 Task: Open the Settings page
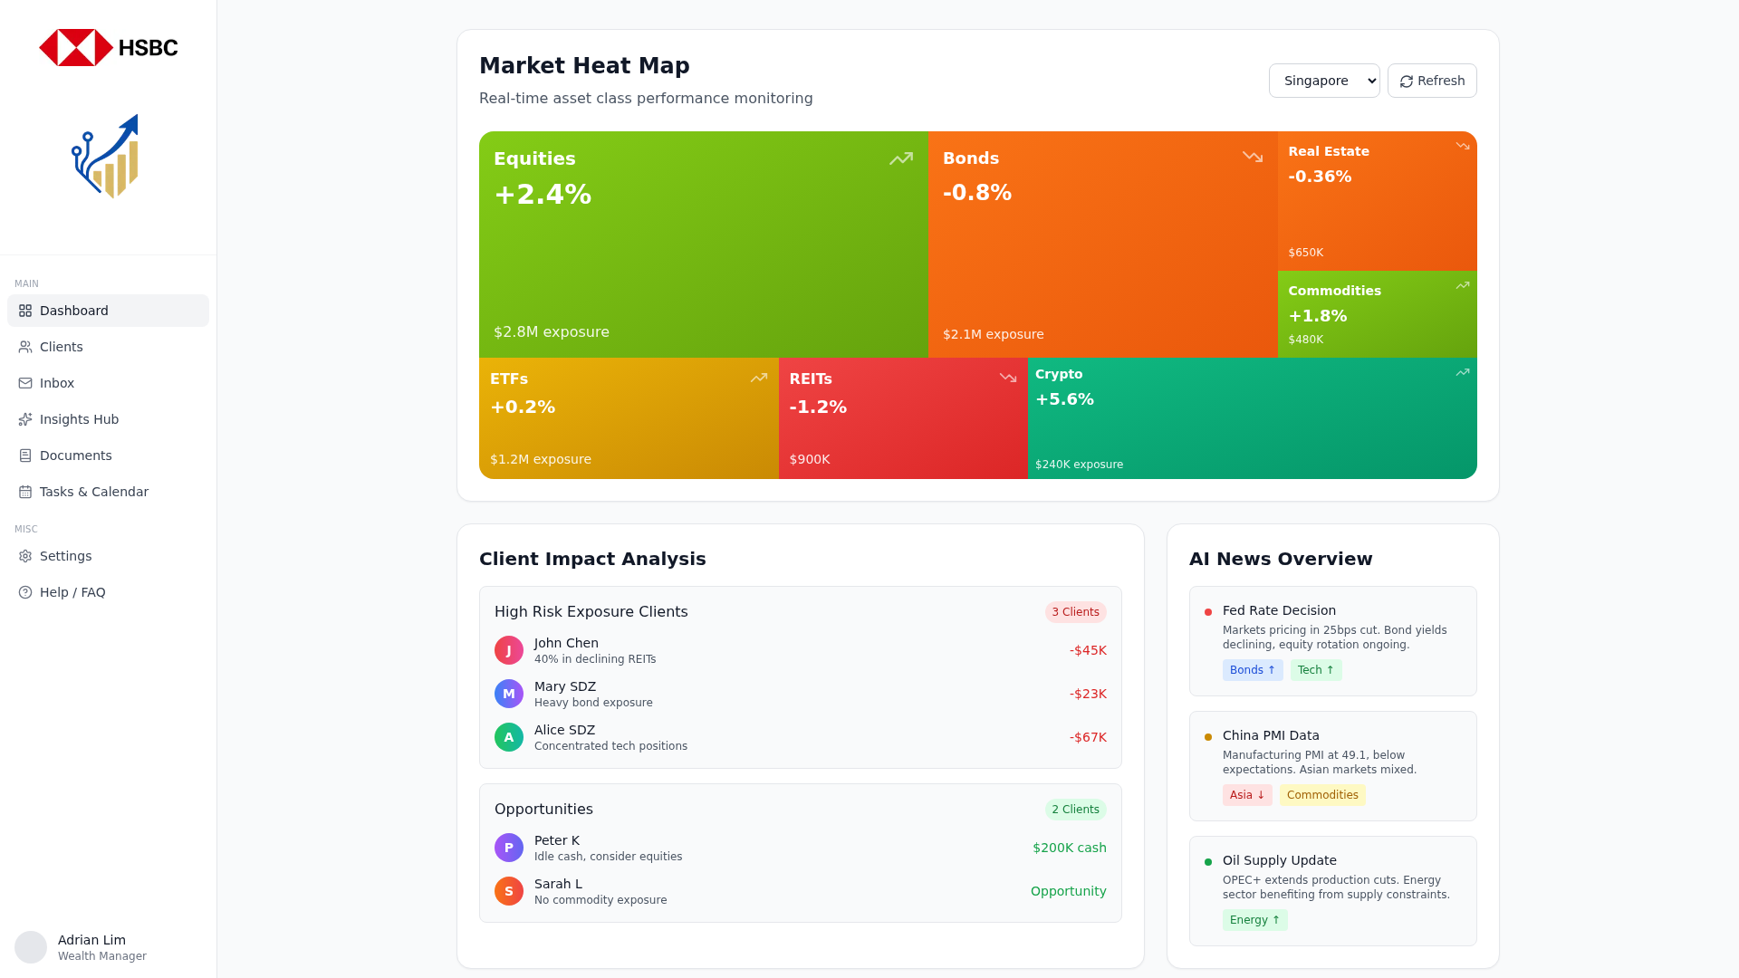[x=108, y=556]
